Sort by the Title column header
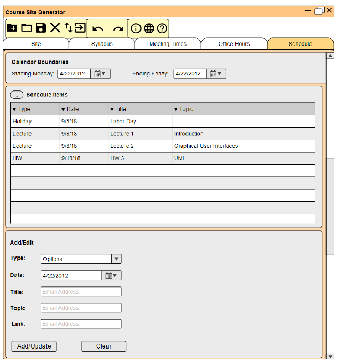 pos(140,109)
